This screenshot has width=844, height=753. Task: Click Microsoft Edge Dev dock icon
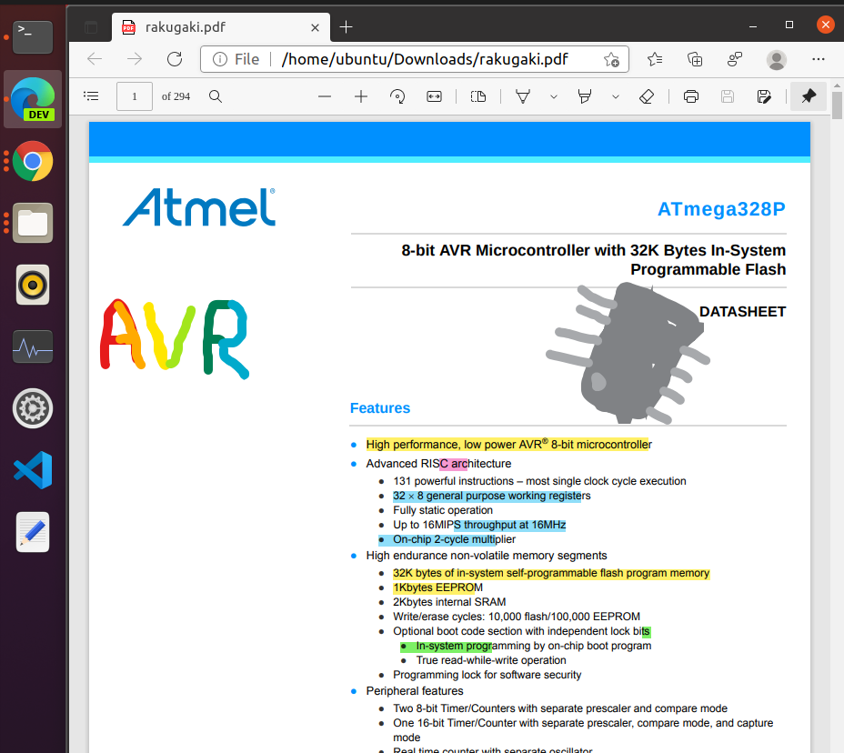(x=33, y=99)
